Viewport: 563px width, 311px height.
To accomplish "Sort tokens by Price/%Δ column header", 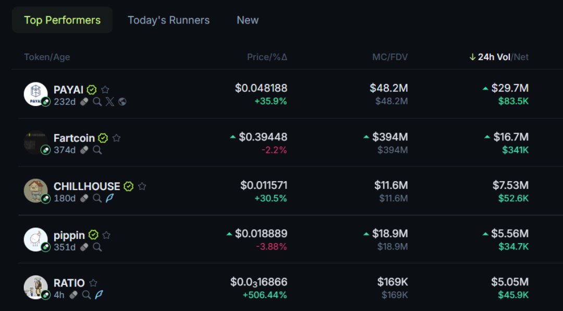I will pyautogui.click(x=267, y=57).
